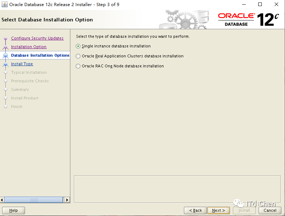Click left arrow of sidebar horizontal scrollbar
Viewport: 285px width, 216px height.
pos(2,200)
